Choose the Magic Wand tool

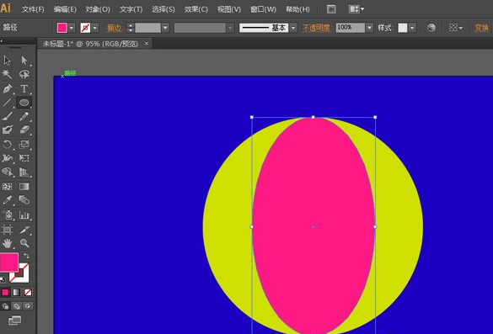[8, 74]
